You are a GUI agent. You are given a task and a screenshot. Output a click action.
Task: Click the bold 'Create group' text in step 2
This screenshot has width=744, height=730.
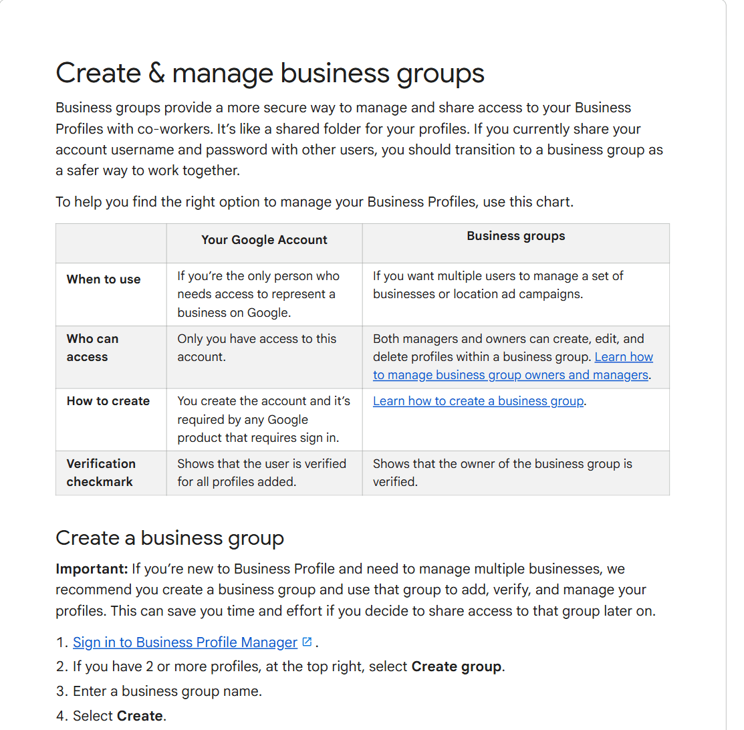(x=457, y=666)
